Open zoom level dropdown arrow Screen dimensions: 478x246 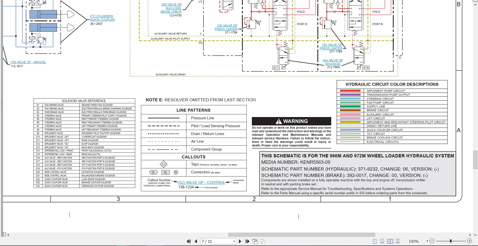pos(427,241)
